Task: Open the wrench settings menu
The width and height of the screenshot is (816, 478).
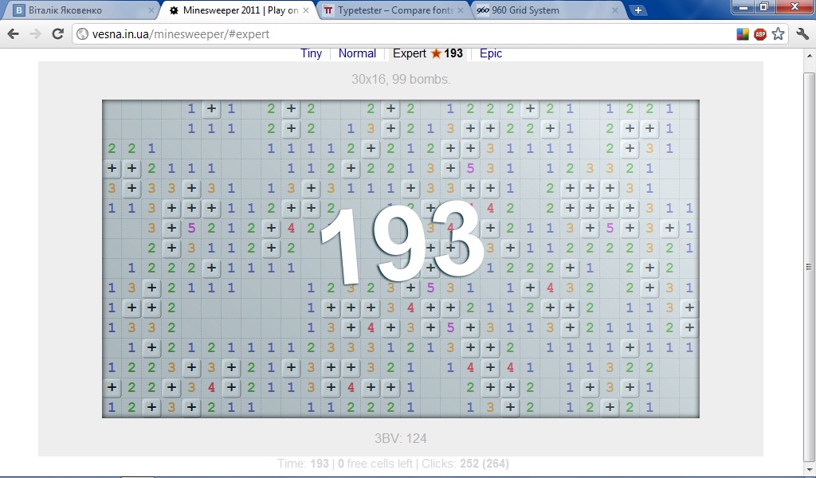Action: (x=802, y=34)
